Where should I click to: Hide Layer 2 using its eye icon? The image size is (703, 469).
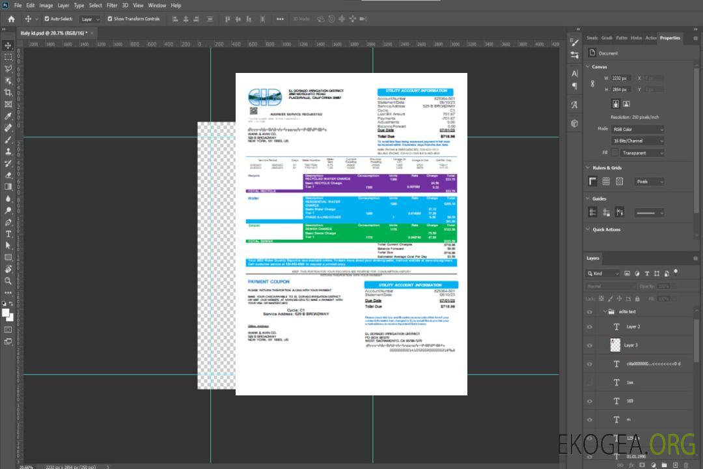pyautogui.click(x=590, y=327)
